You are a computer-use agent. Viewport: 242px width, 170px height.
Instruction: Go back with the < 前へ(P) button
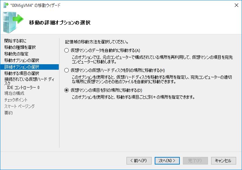[x=139, y=161]
